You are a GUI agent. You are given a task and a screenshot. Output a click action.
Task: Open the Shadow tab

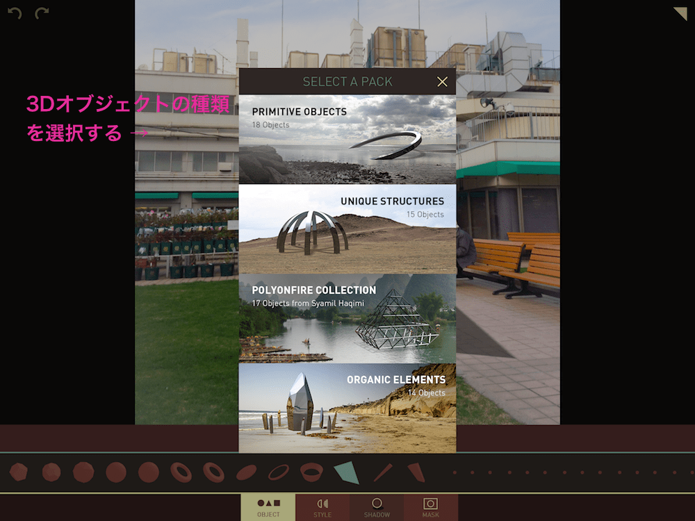point(377,507)
